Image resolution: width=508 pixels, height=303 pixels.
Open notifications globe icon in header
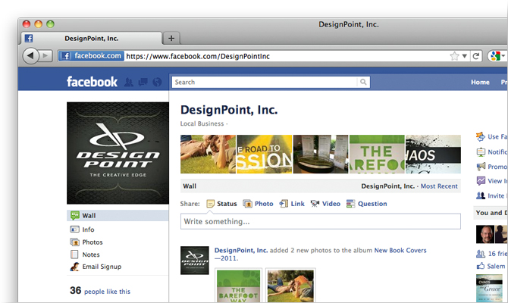157,82
